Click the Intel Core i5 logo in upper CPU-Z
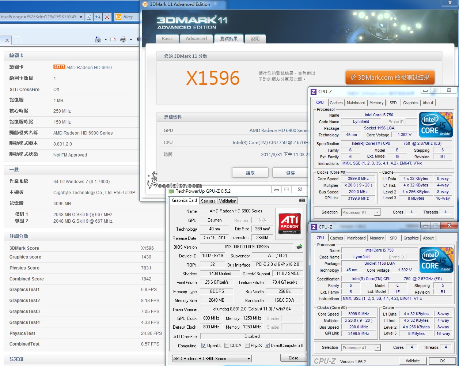Viewport: 459px width, 366px height. click(436, 125)
